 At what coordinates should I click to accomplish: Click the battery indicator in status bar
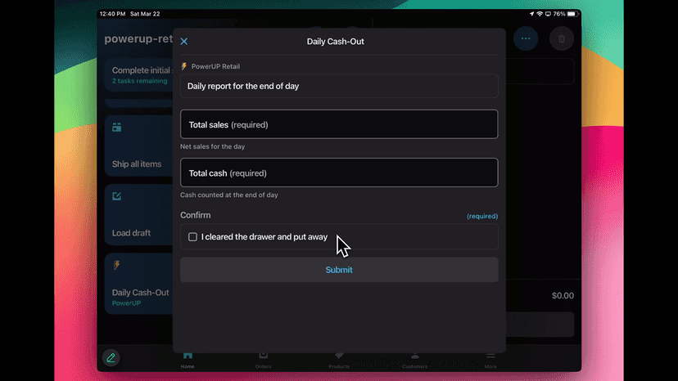pos(572,14)
